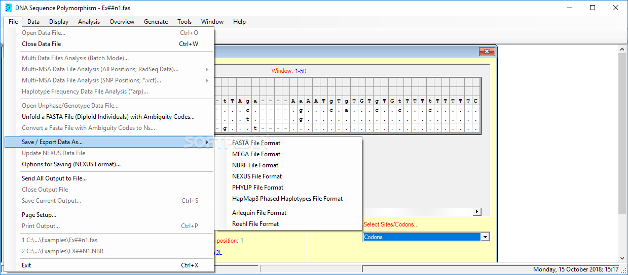Image resolution: width=628 pixels, height=275 pixels.
Task: Minimize the application window
Action: 569,8
